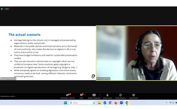Expand the chevron next to Chat
This screenshot has height=109, width=177.
tap(85, 95)
